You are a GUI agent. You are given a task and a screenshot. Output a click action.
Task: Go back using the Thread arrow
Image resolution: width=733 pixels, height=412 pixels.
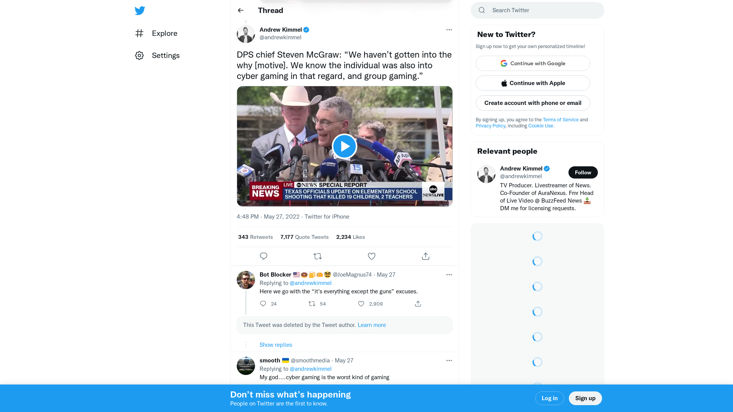[241, 10]
